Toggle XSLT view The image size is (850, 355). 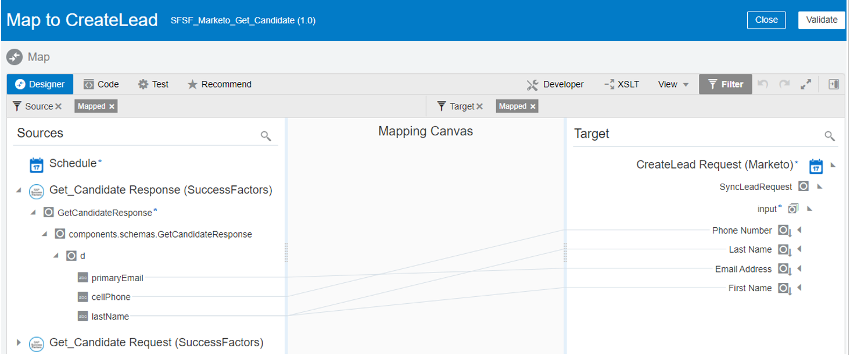622,85
